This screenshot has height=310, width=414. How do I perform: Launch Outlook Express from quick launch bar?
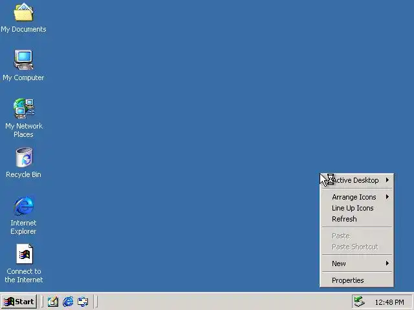pos(83,302)
